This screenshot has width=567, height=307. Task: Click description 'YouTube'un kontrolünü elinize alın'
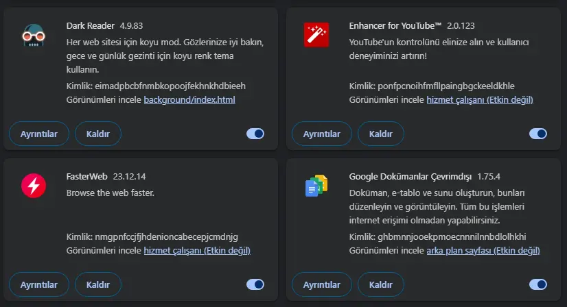[x=439, y=49]
